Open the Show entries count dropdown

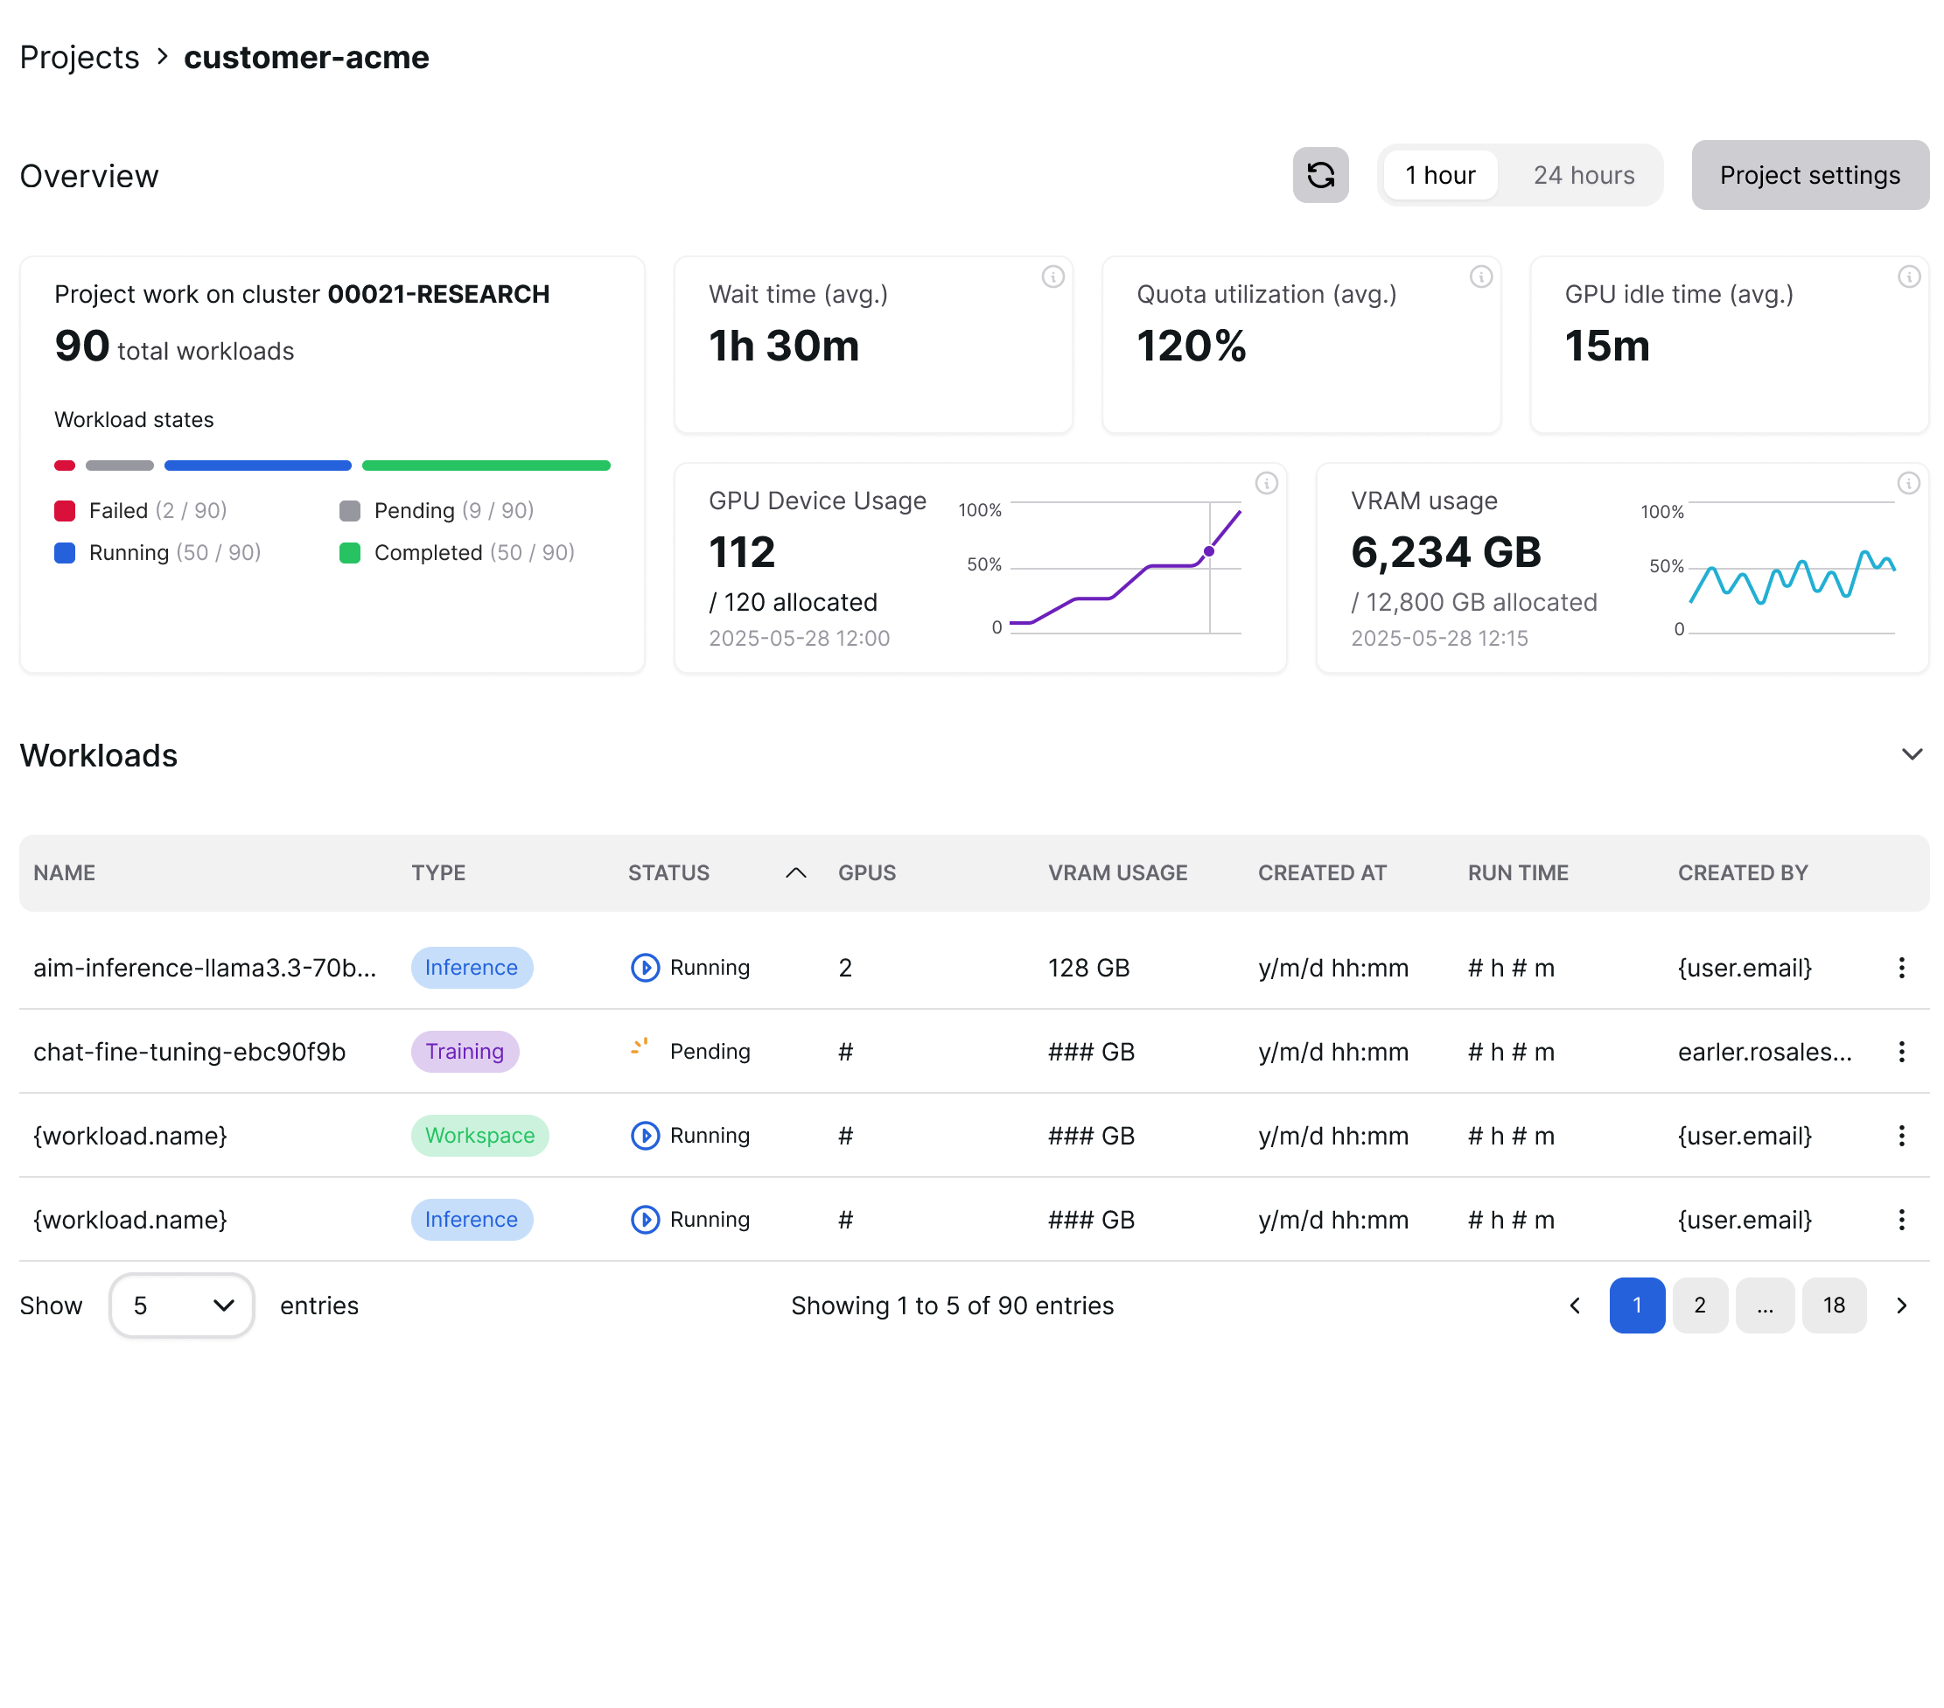click(182, 1305)
